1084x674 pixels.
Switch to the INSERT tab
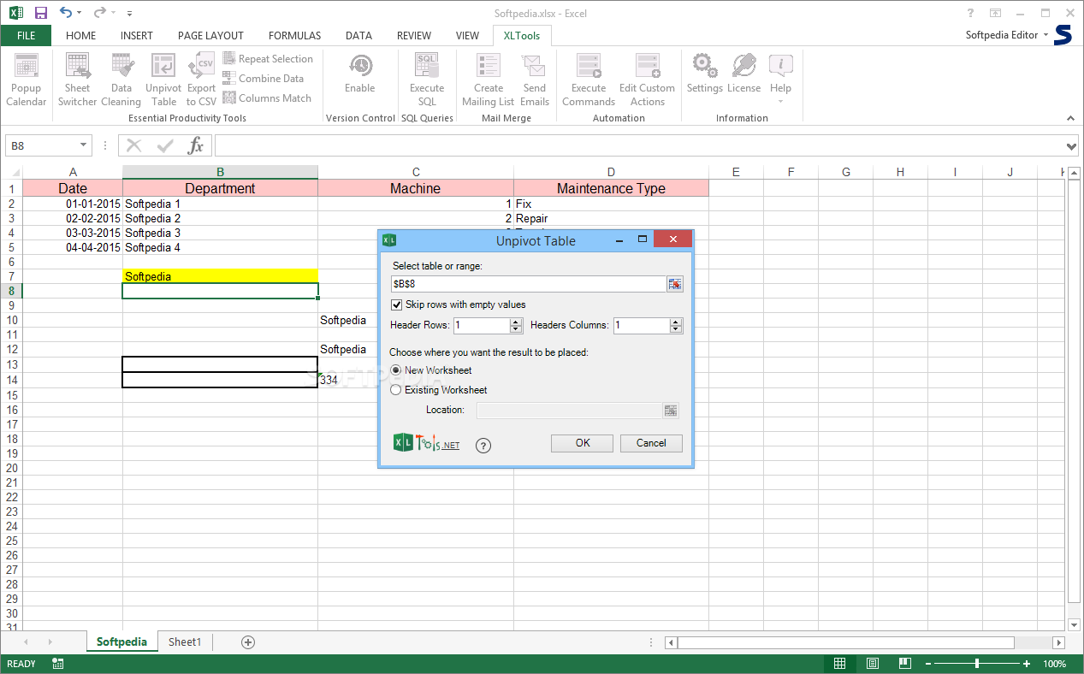point(137,35)
